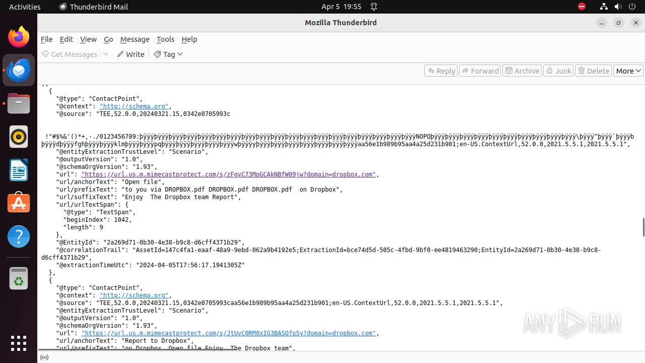
Task: Click the "@schemaOrgVersion": "1.93" first line
Action: [x=107, y=167]
